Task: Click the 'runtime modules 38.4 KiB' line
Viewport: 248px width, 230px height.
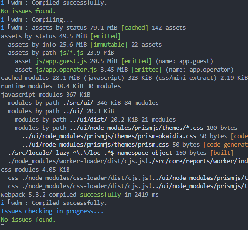Action: [61, 86]
